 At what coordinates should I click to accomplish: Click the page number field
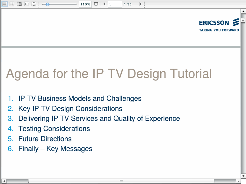point(115,4)
